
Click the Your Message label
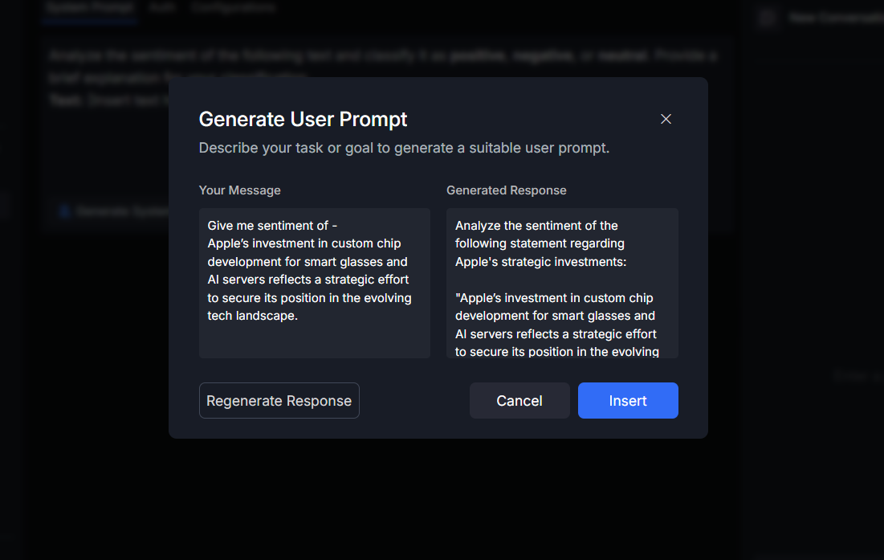tap(240, 190)
